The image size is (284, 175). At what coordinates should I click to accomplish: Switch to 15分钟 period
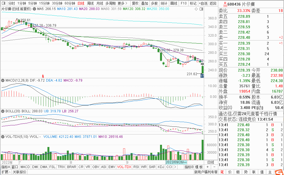pyautogui.click(x=44, y=3)
